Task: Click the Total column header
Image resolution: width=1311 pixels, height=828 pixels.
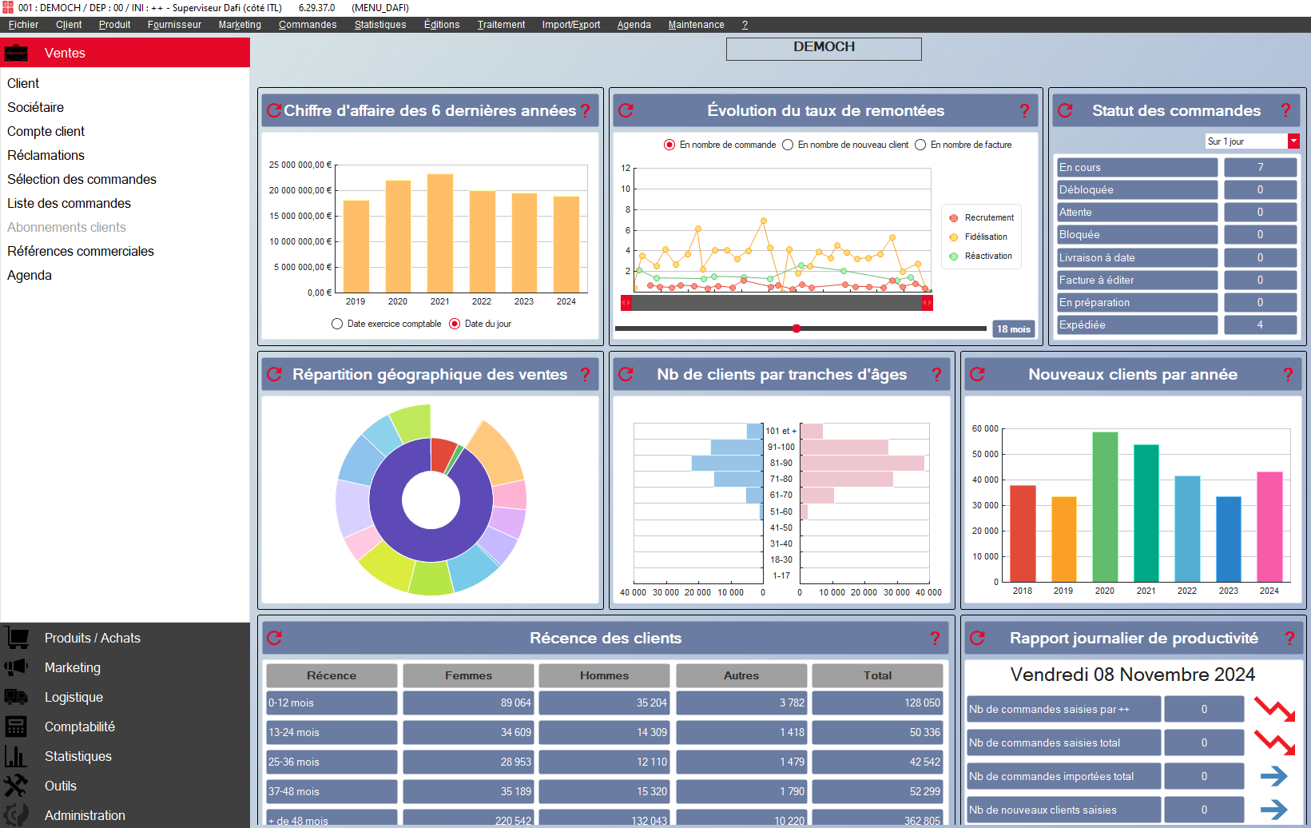Action: [877, 676]
